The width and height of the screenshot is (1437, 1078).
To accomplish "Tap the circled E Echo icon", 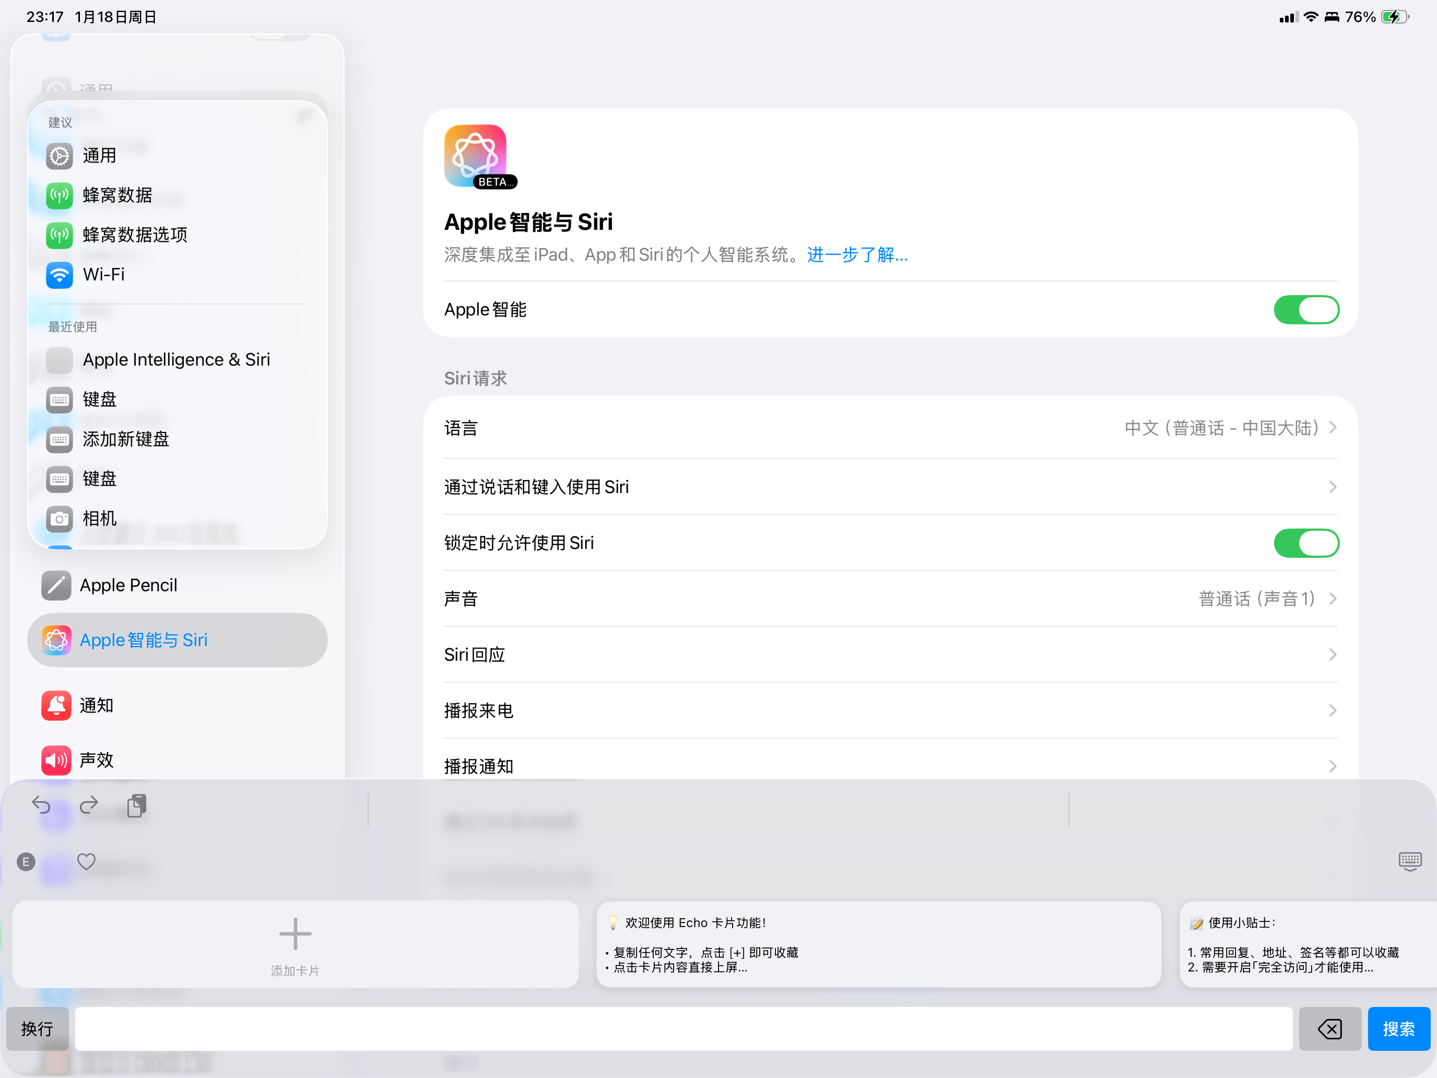I will pyautogui.click(x=26, y=862).
